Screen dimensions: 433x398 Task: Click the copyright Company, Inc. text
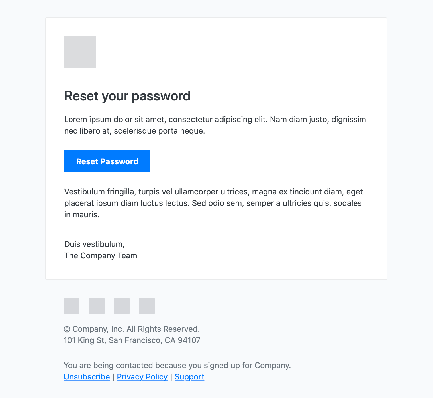[x=132, y=329]
